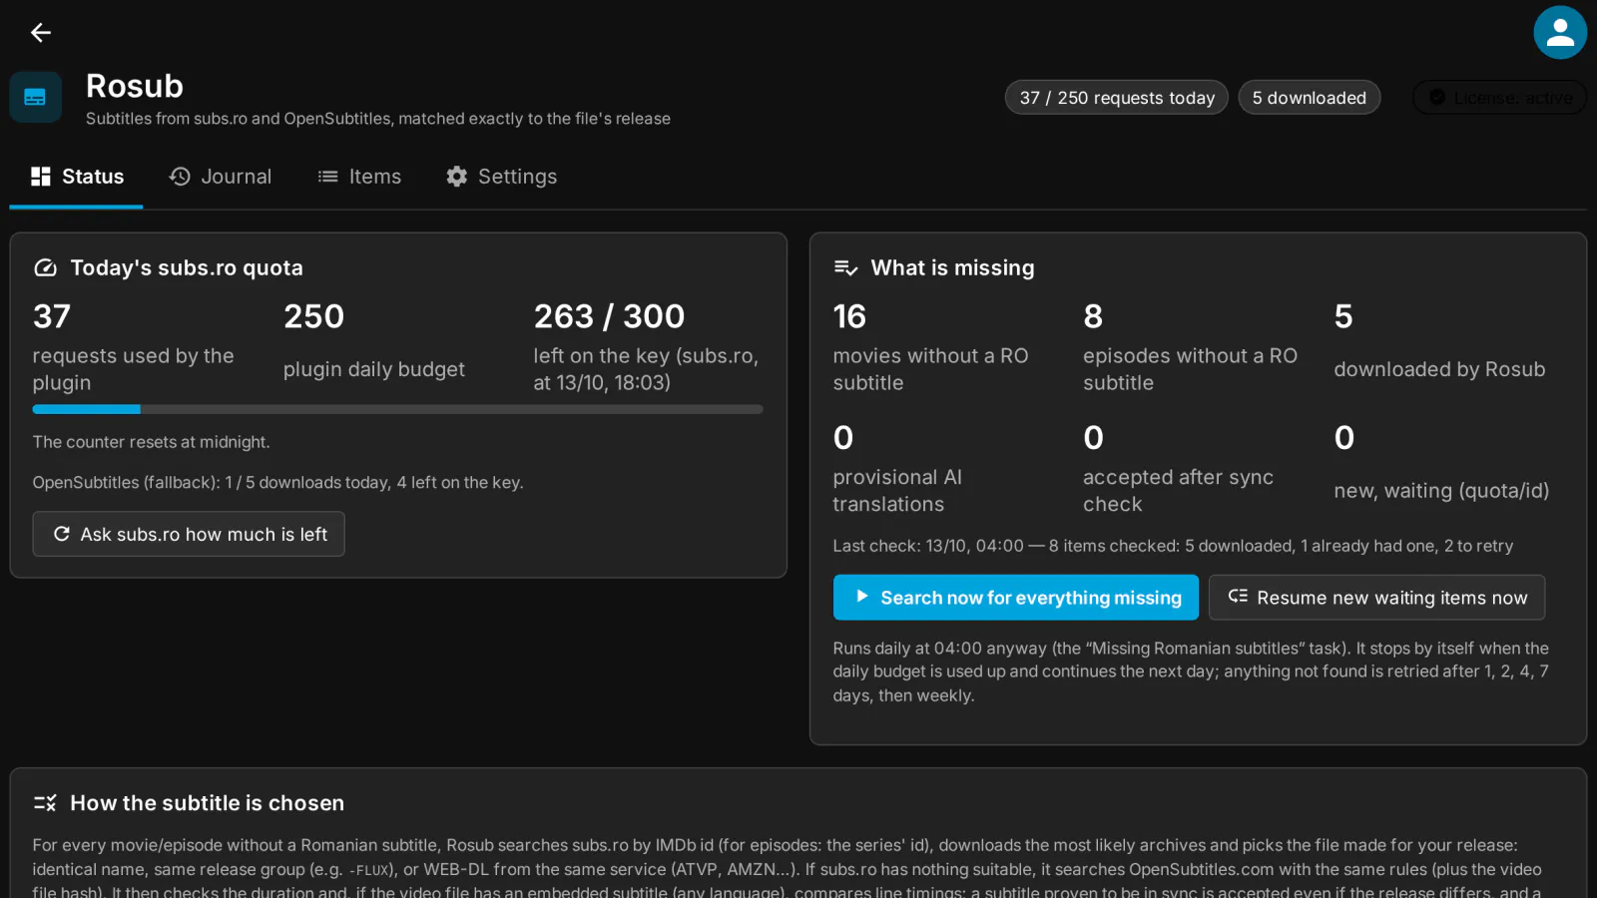Viewport: 1597px width, 898px height.
Task: Switch to the Status tab
Action: [x=77, y=177]
